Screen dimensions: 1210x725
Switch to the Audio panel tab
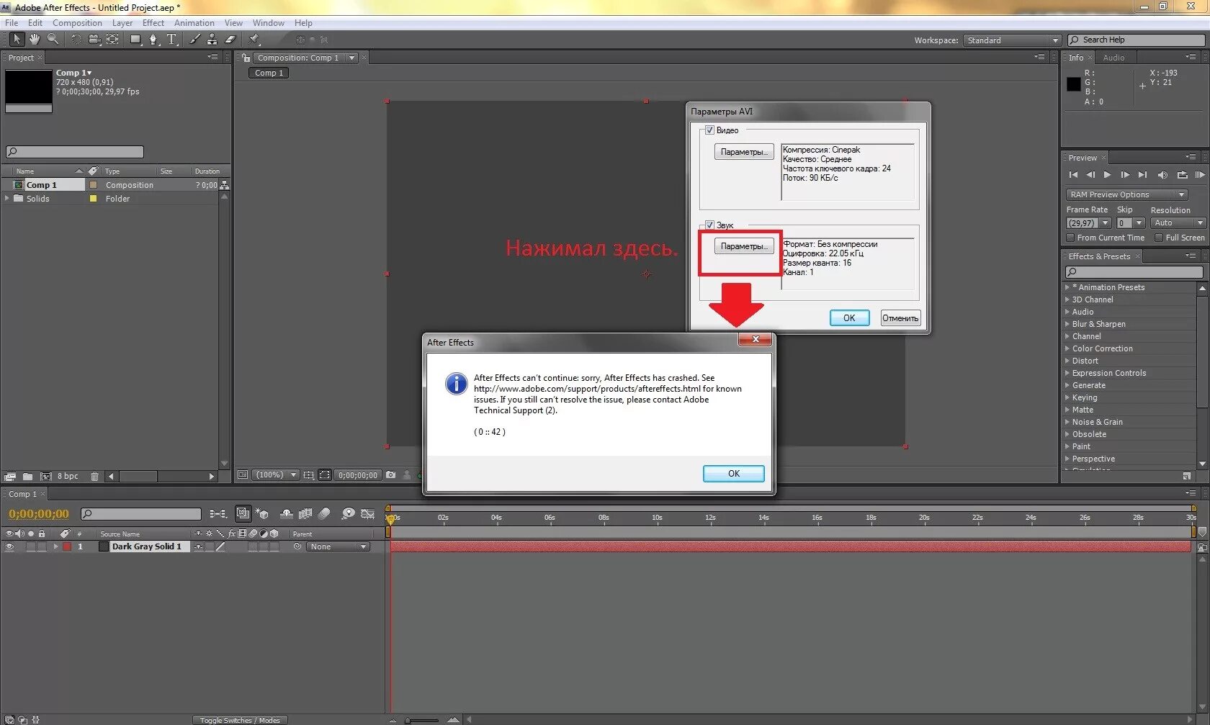click(x=1113, y=58)
